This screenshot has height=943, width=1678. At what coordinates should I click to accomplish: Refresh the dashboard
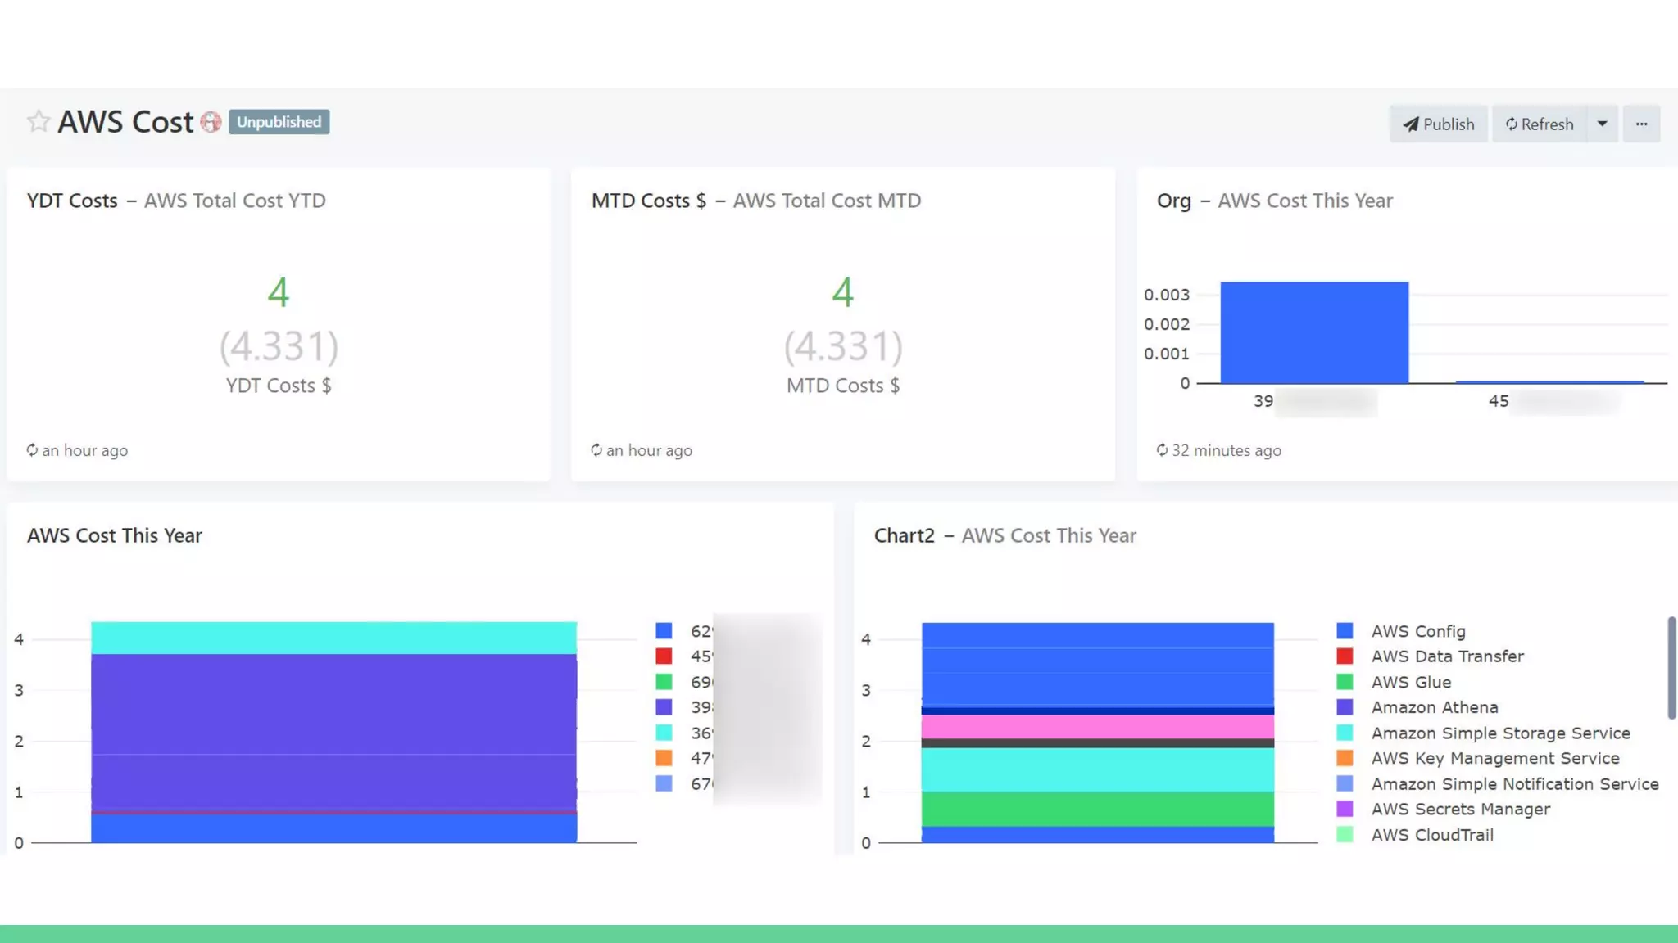tap(1539, 124)
